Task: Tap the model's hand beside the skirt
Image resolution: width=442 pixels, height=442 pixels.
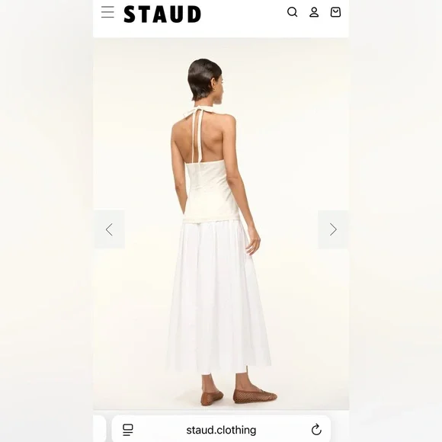Action: [x=252, y=242]
